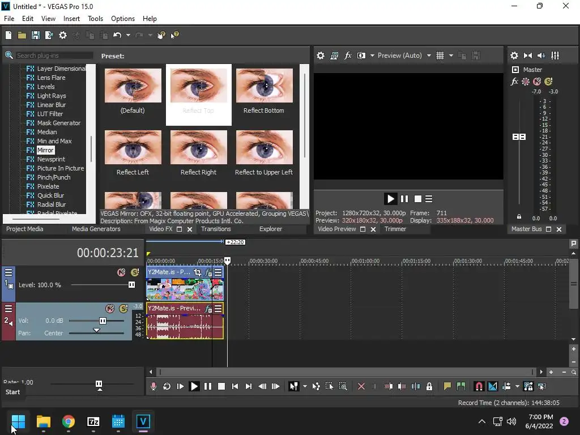Toggle Master Bus solo button

tap(548, 82)
